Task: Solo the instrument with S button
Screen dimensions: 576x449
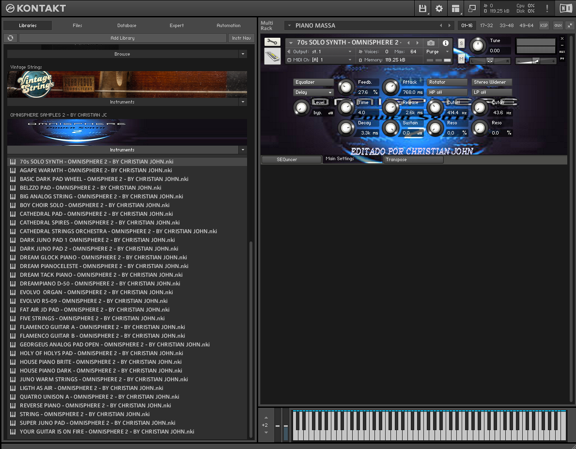Action: coord(461,43)
